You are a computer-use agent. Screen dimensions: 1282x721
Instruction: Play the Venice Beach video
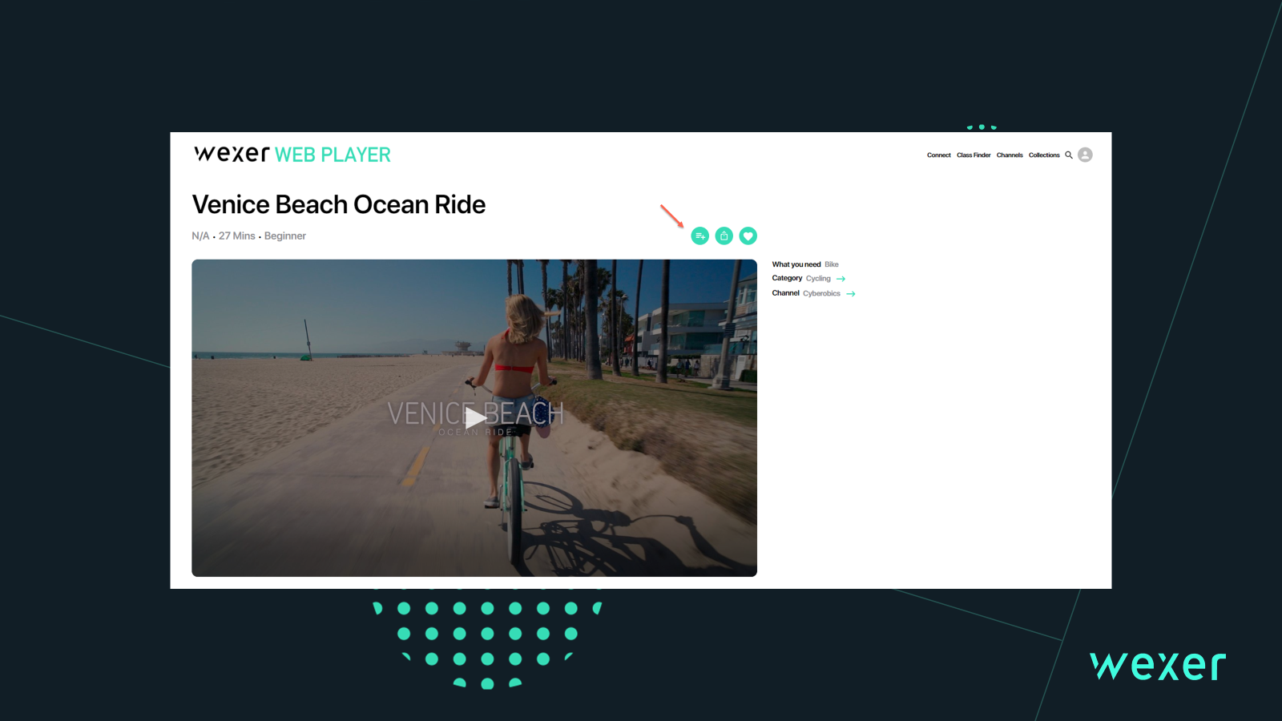[x=475, y=417]
